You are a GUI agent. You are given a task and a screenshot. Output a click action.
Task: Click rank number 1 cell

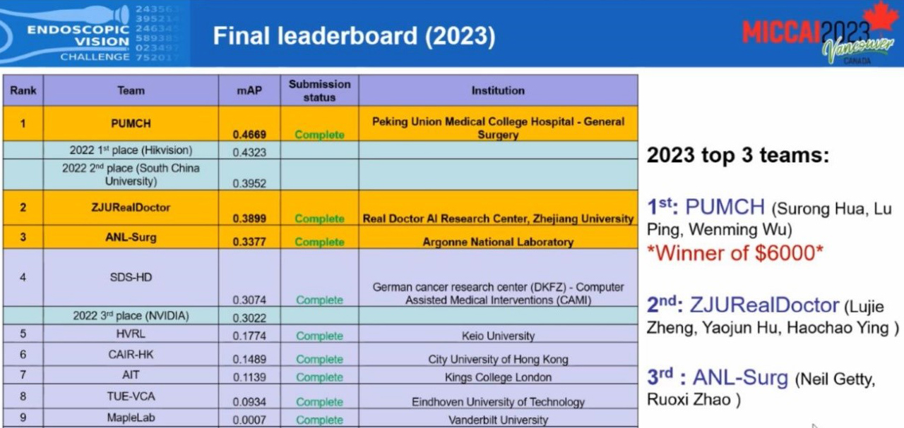pos(23,123)
